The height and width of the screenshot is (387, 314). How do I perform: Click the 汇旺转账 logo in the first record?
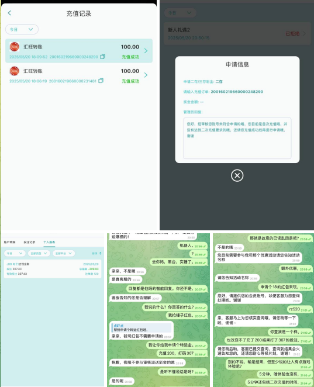(x=14, y=47)
